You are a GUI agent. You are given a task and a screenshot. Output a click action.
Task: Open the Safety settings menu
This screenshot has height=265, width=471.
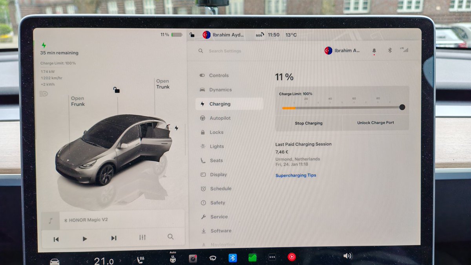click(213, 203)
